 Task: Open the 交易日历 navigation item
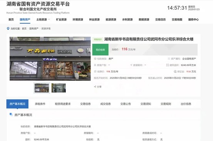point(161,19)
